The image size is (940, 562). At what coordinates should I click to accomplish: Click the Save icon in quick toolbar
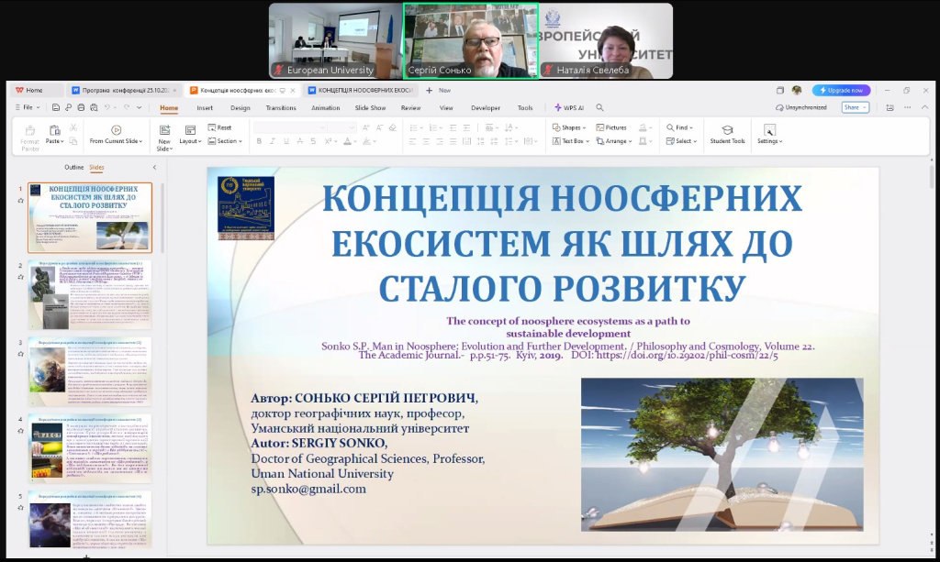[56, 107]
